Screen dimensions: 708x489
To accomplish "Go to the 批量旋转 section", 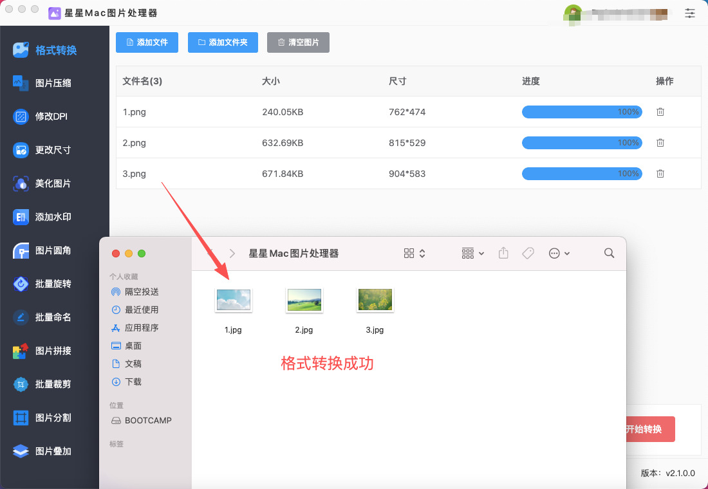I will point(53,284).
